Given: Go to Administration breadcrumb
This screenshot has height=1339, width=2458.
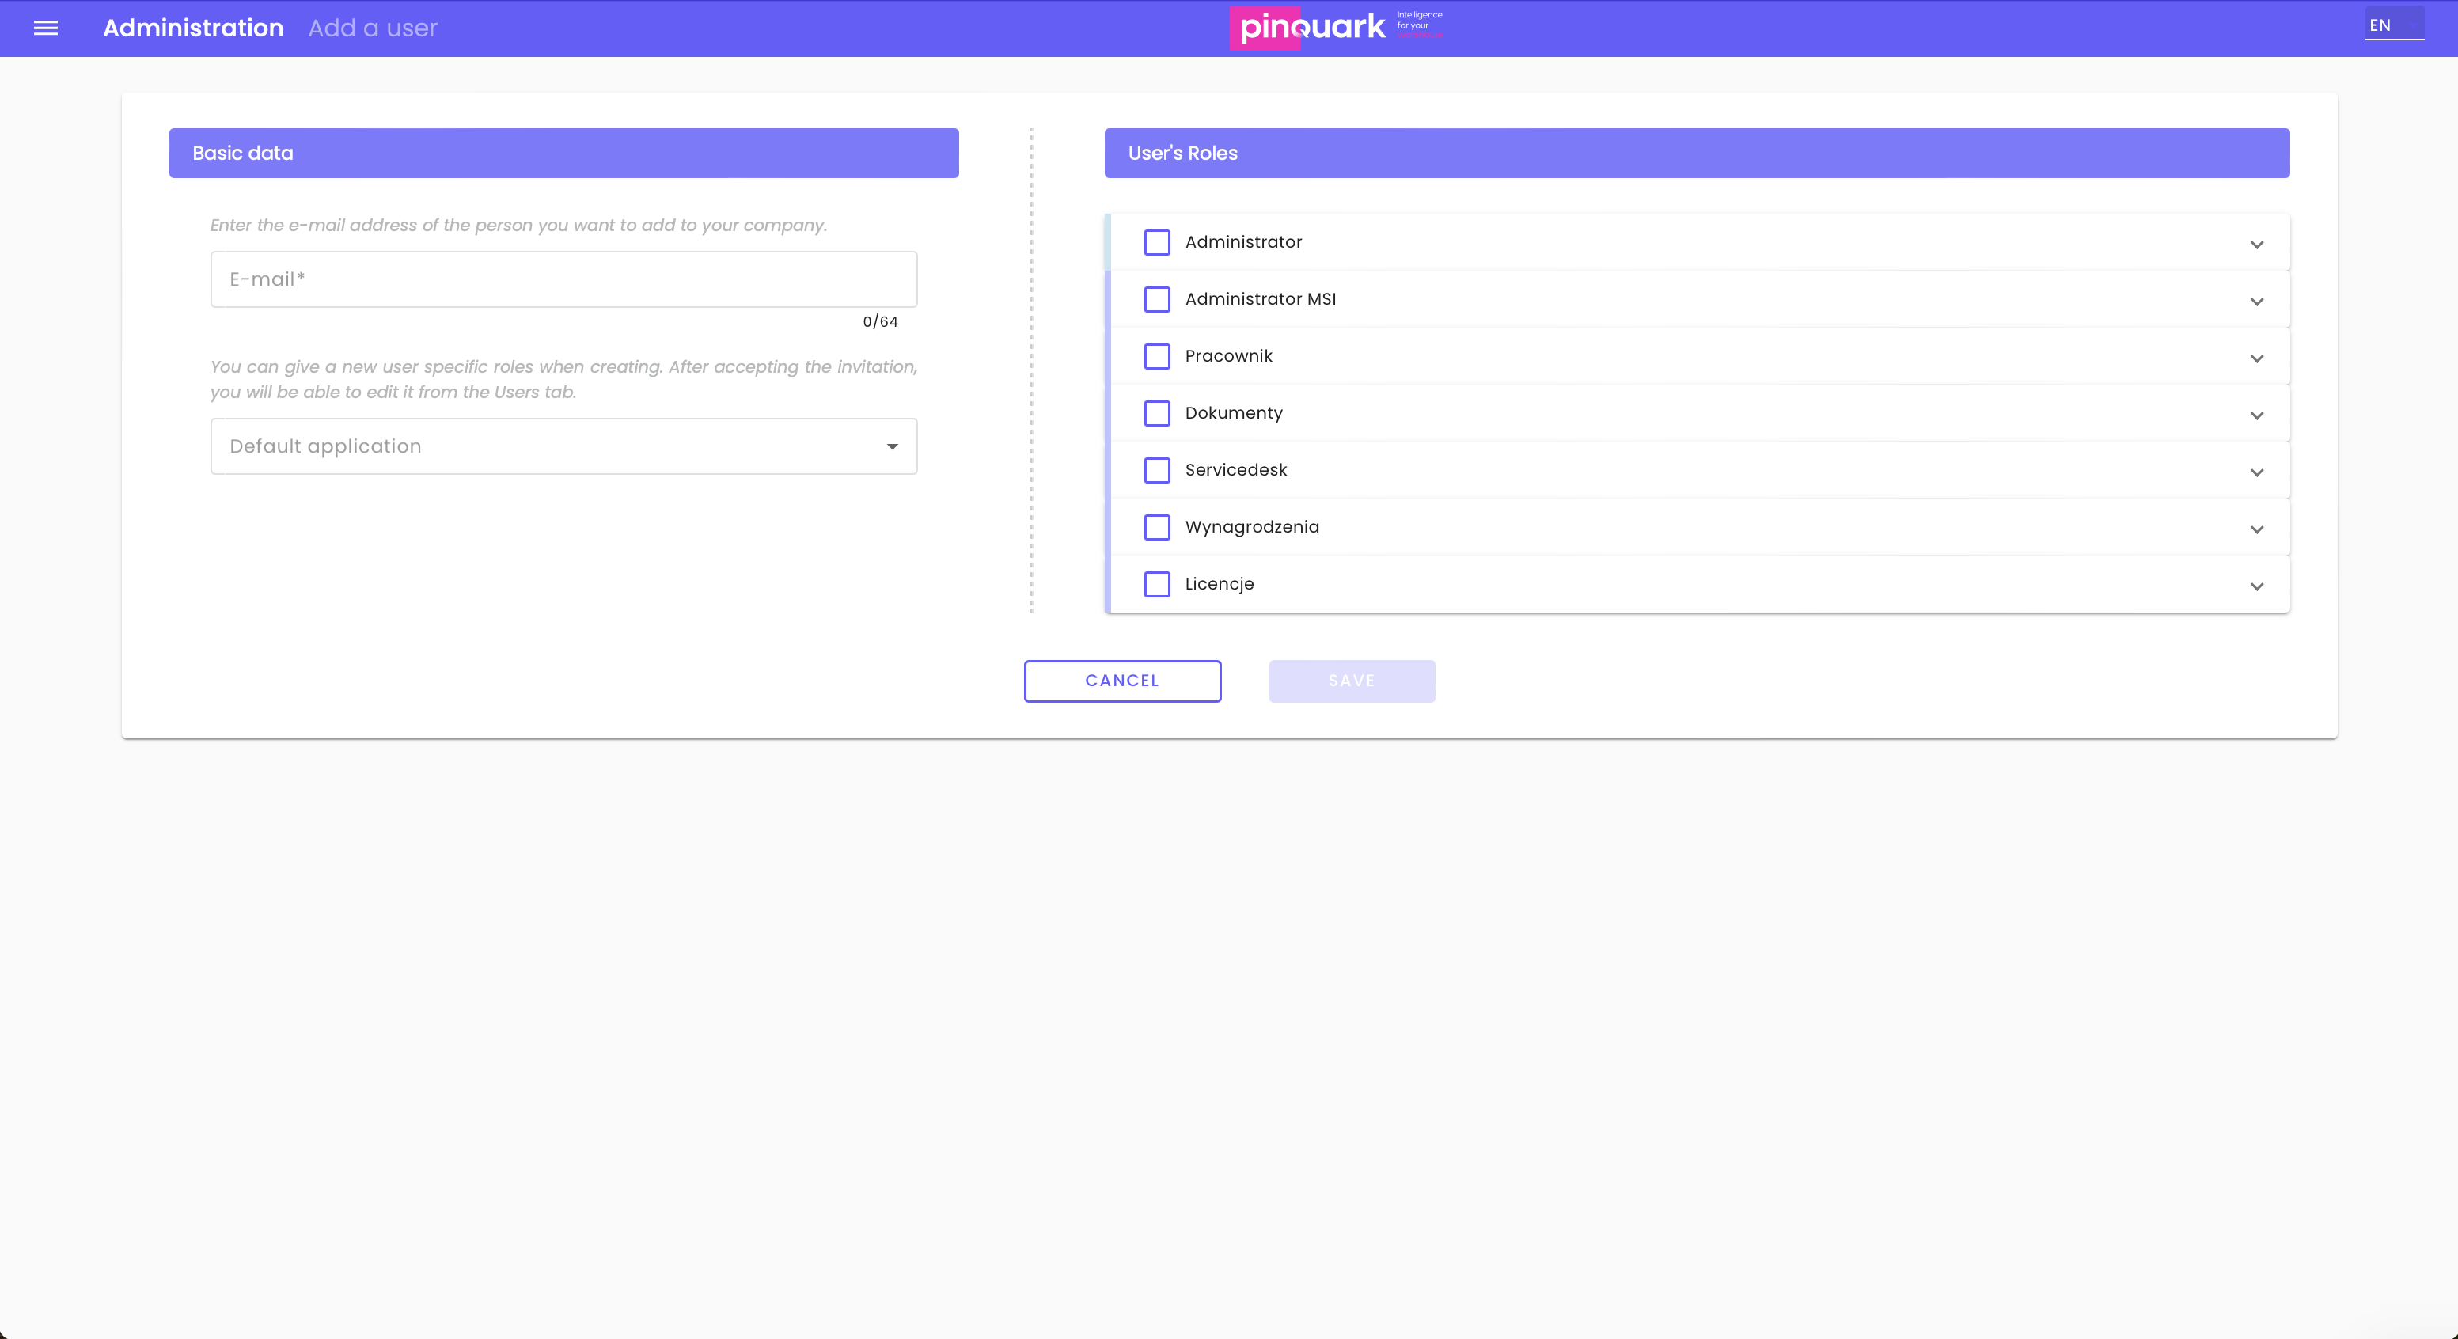Looking at the screenshot, I should point(193,28).
